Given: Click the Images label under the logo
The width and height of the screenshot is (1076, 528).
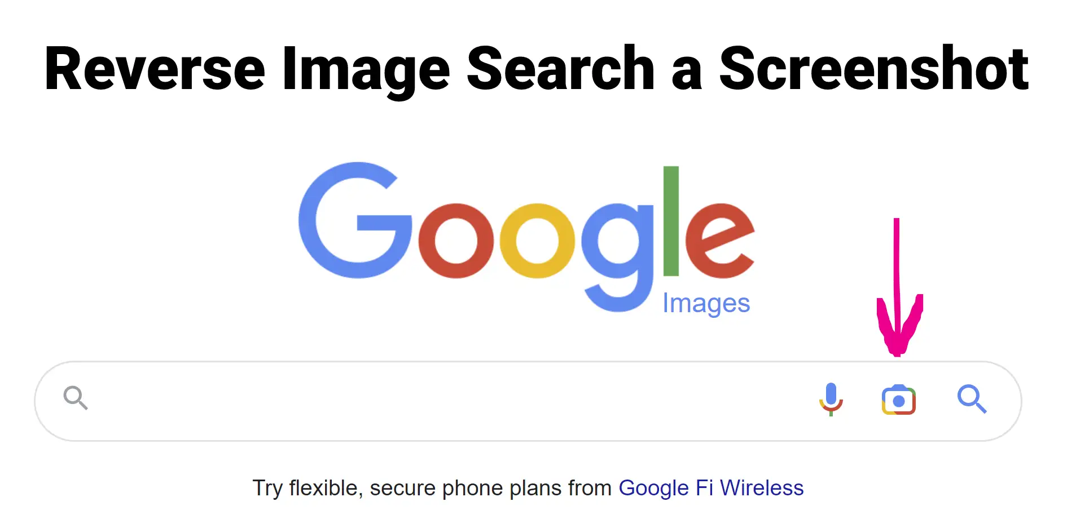Looking at the screenshot, I should [706, 304].
